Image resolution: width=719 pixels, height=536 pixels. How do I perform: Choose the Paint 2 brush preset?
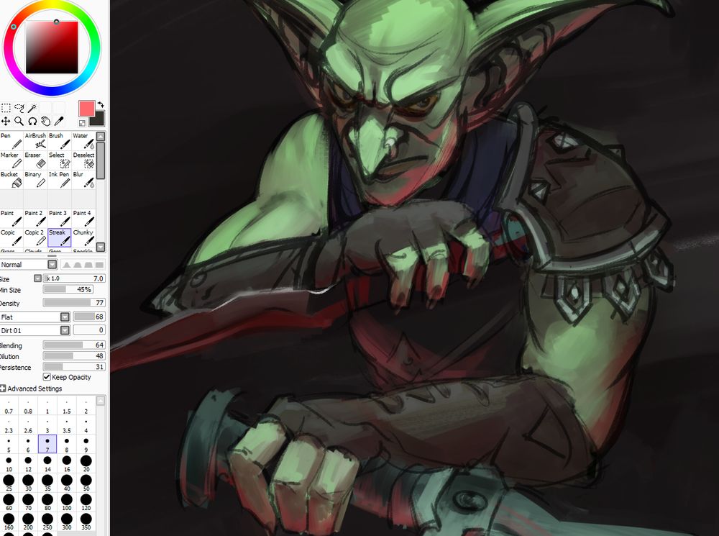35,219
